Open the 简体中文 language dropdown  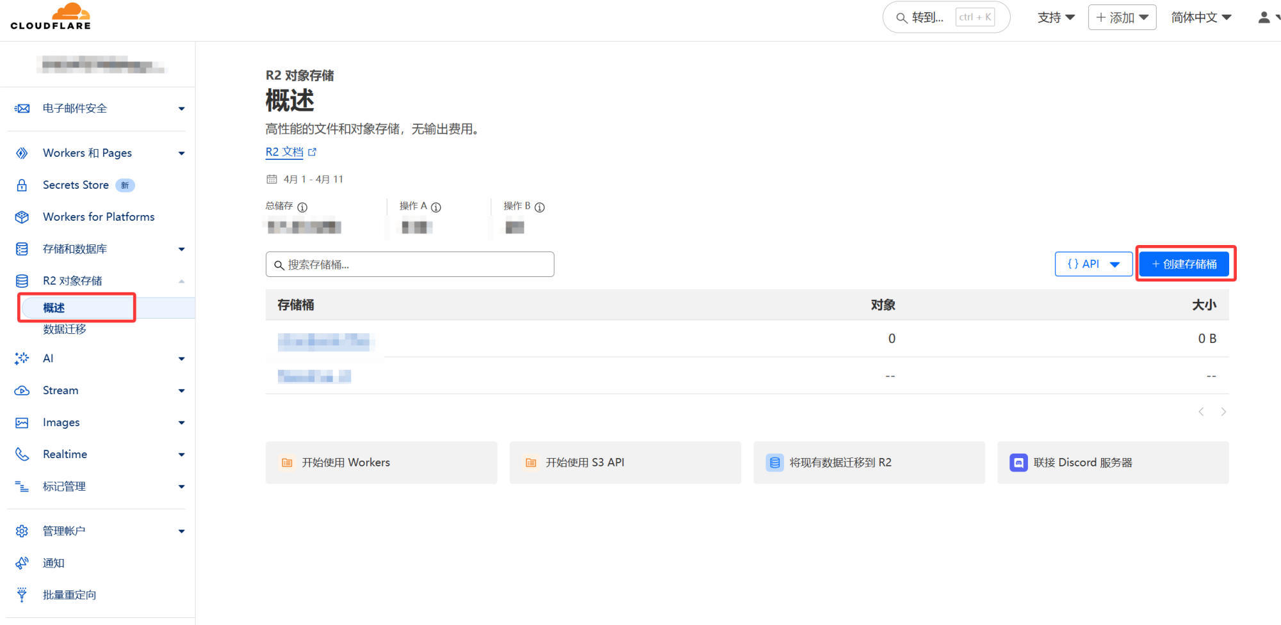click(1201, 17)
